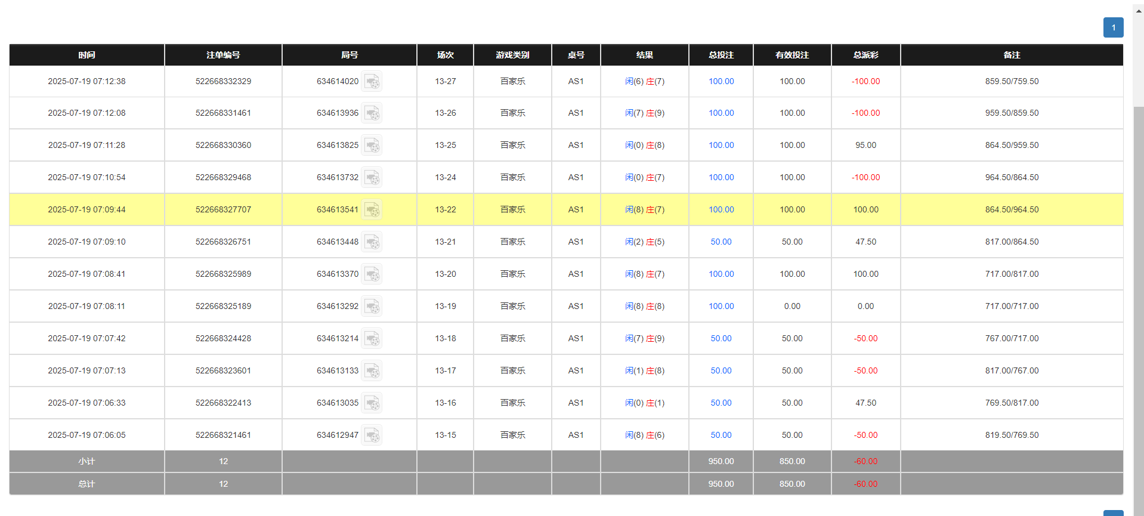
Task: Click replay icon beside round 634613936
Action: (x=372, y=113)
